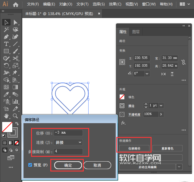Set Gradient mode in toolbar
The width and height of the screenshot is (194, 182).
(11, 143)
